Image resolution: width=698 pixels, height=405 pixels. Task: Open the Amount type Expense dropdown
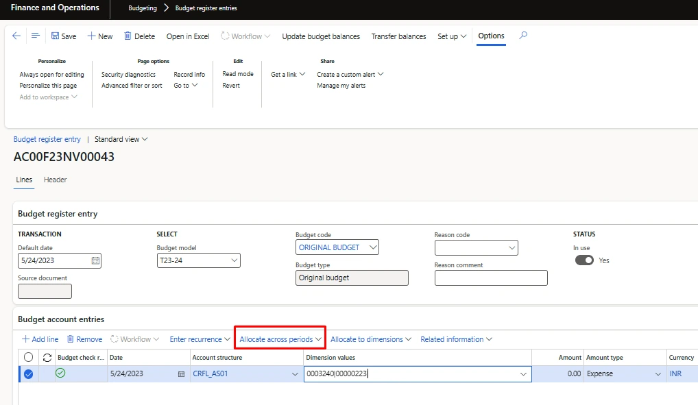658,374
